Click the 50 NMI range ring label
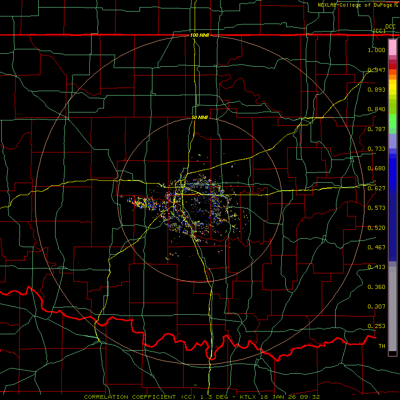Viewport: 400px width, 400px height. click(x=200, y=118)
